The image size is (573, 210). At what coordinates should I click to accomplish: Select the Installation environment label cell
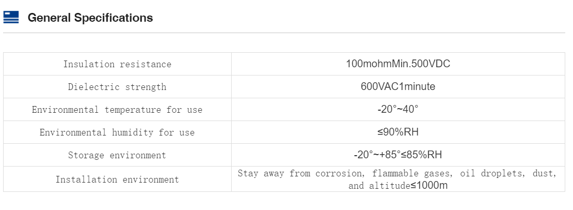[x=117, y=179]
